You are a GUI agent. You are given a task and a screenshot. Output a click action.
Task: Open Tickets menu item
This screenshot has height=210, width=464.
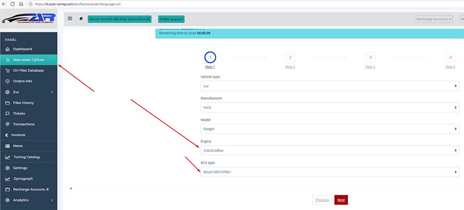[x=29, y=114]
